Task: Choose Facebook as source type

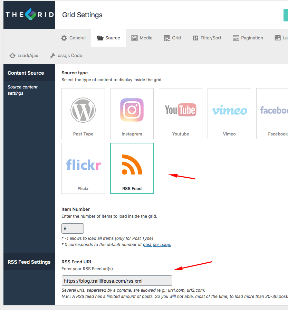Action: pyautogui.click(x=272, y=114)
